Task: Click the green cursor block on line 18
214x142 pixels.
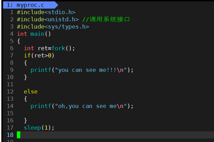Action: (19, 135)
